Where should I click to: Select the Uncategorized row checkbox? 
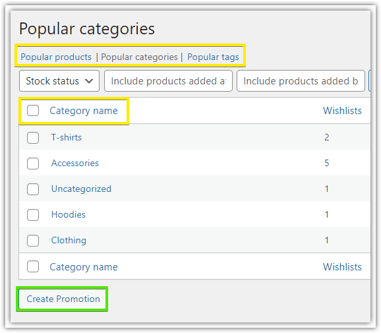pyautogui.click(x=33, y=189)
